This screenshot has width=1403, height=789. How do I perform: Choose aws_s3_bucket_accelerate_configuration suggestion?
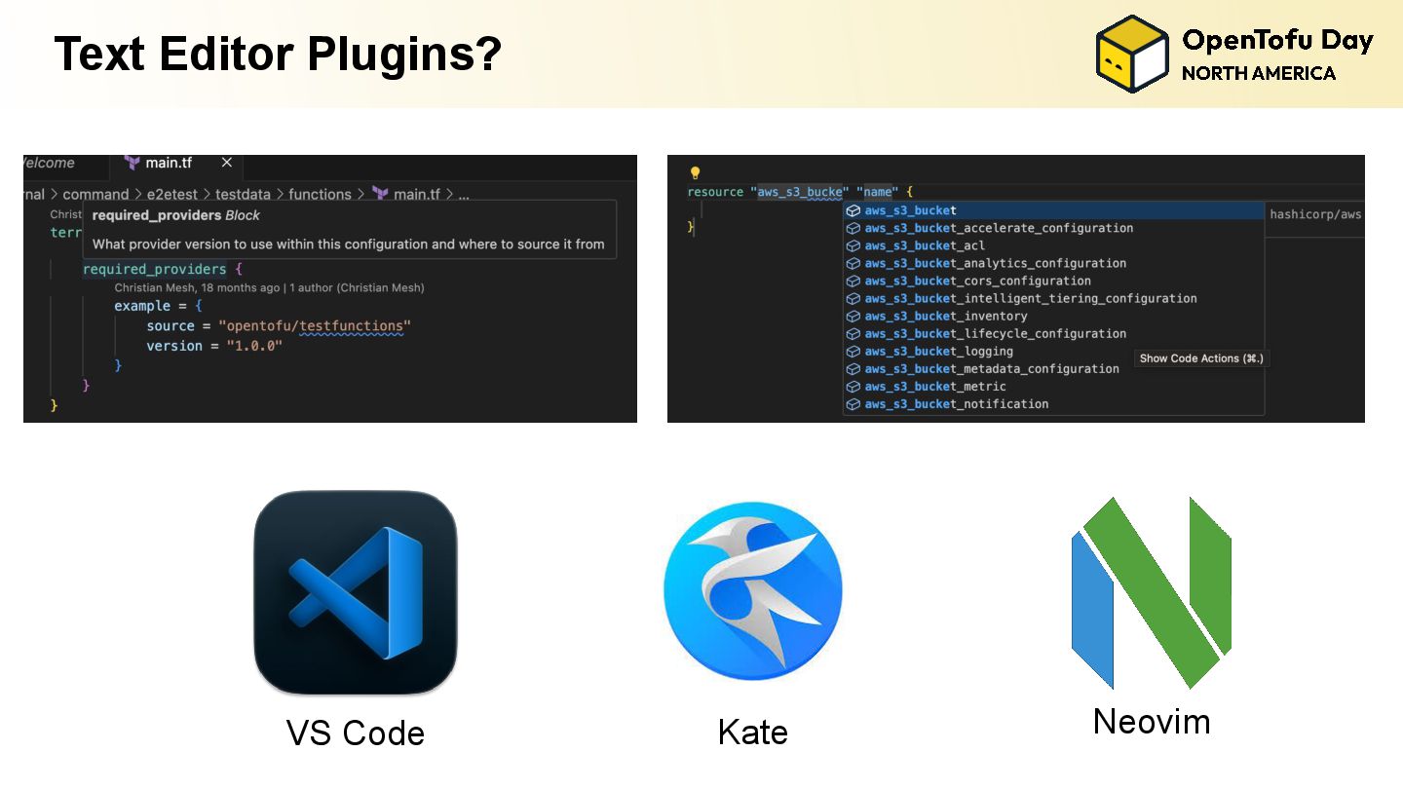click(x=1054, y=228)
